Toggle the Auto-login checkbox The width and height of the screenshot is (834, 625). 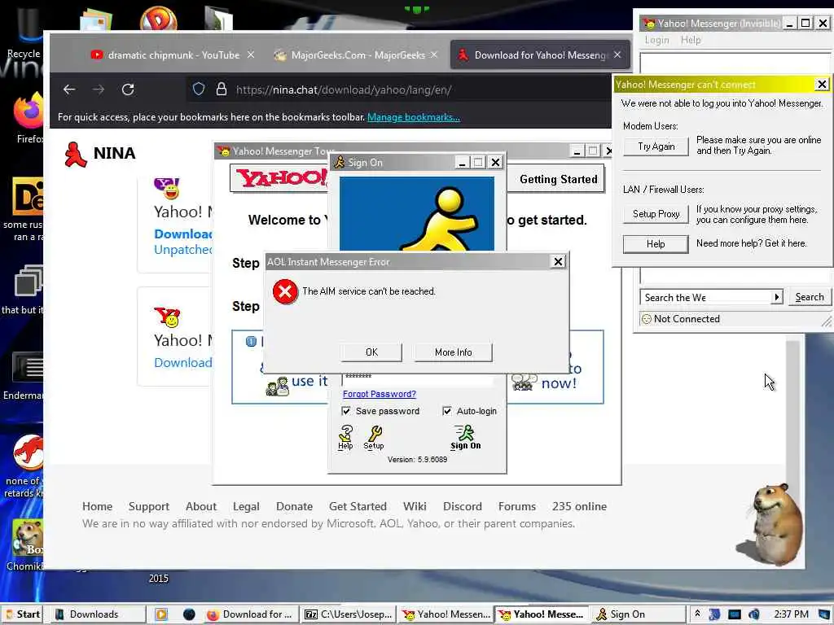[447, 411]
